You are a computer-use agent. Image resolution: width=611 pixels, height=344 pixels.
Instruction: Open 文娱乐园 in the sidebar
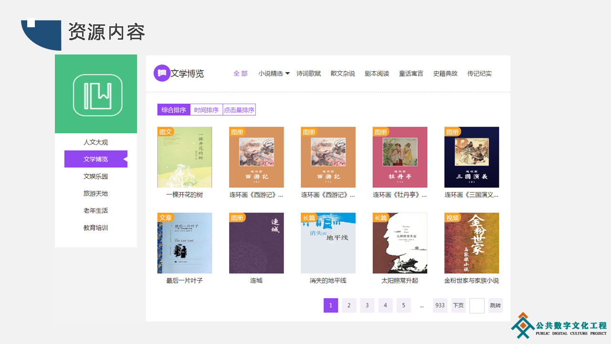pyautogui.click(x=96, y=176)
